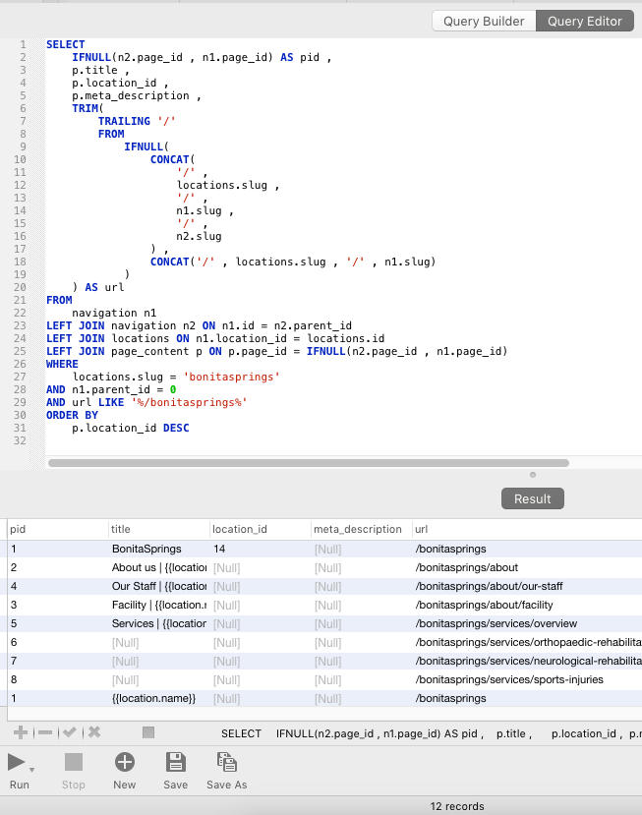The image size is (642, 815).
Task: Click the Run play icon
Action: point(16,762)
